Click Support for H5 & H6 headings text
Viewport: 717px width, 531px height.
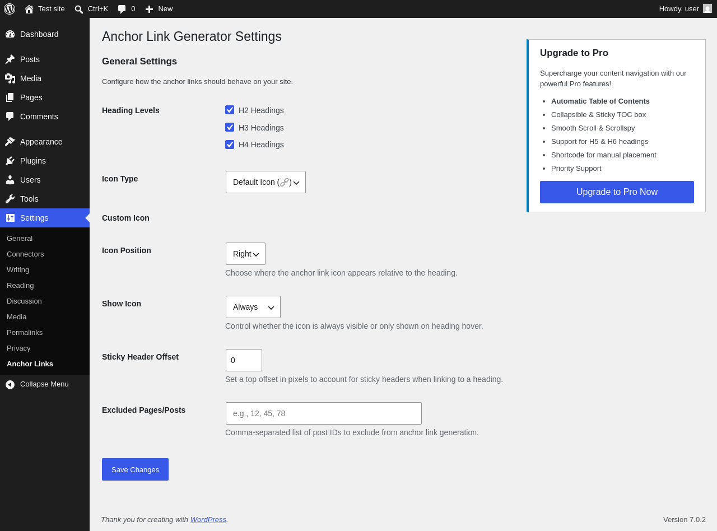[599, 142]
